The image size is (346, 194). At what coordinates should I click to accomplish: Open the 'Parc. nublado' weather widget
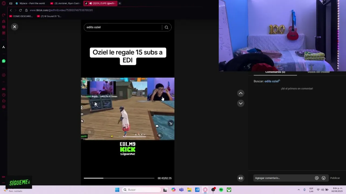coord(13,190)
